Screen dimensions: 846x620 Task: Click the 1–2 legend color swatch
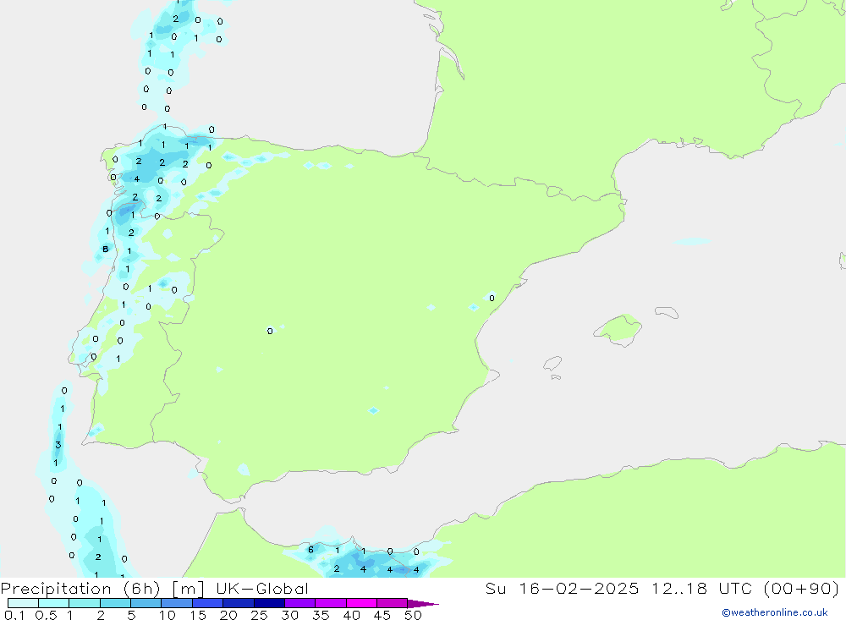point(85,603)
